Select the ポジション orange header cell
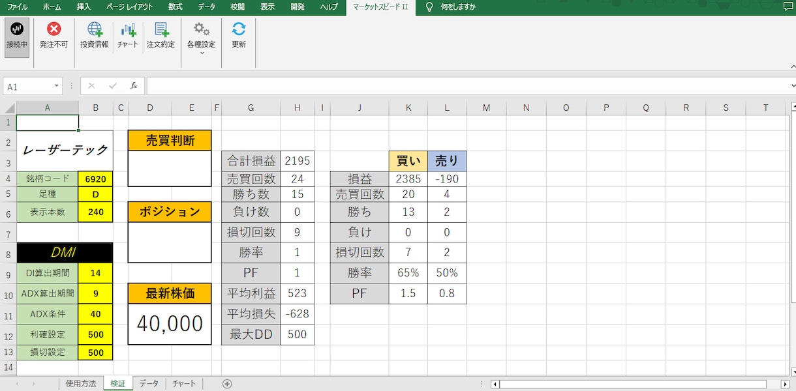This screenshot has width=796, height=391. pyautogui.click(x=170, y=212)
